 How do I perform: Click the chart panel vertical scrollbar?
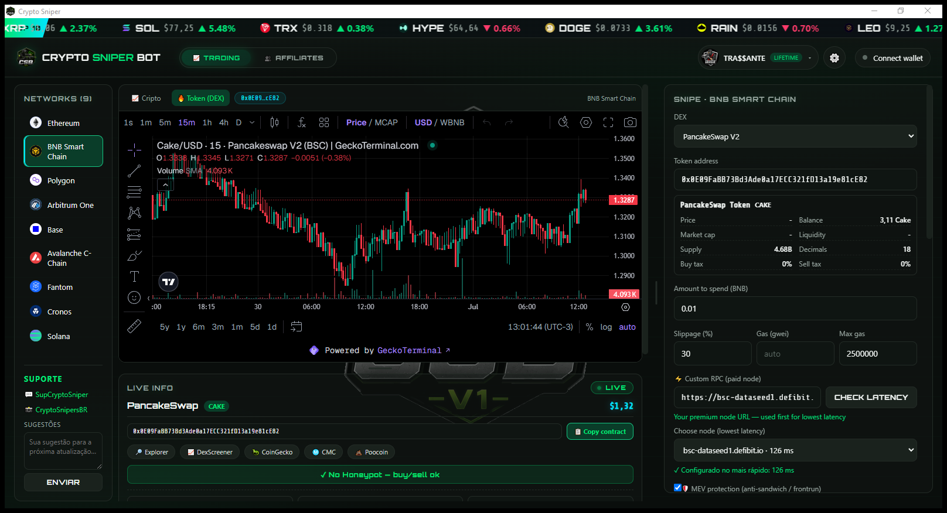pos(645,220)
